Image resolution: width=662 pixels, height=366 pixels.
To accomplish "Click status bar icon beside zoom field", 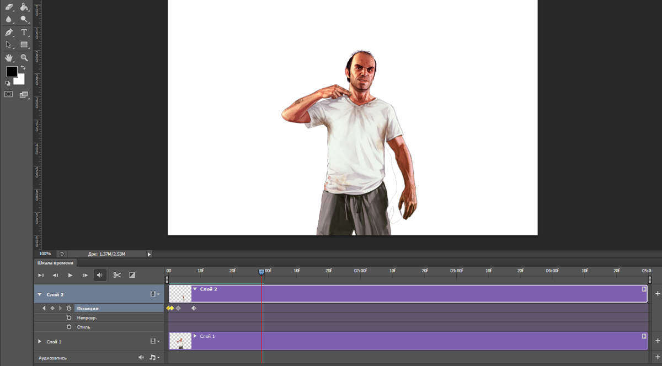I will 62,254.
